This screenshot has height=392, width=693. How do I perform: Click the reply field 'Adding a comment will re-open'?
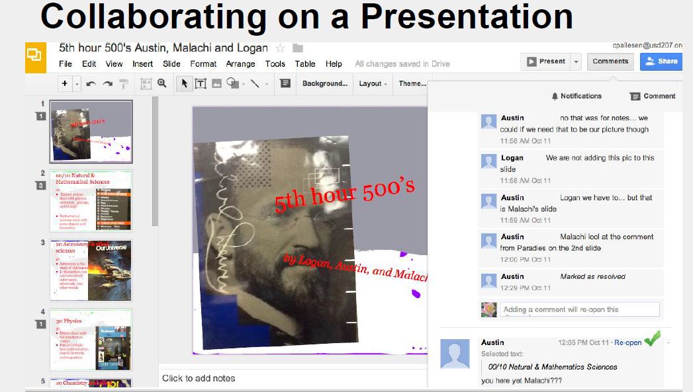pos(580,309)
